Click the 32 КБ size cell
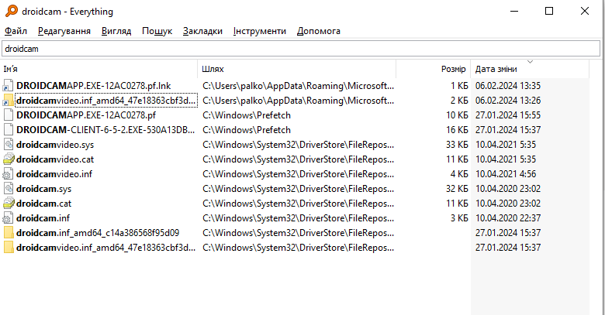This screenshot has width=605, height=315. click(x=457, y=189)
